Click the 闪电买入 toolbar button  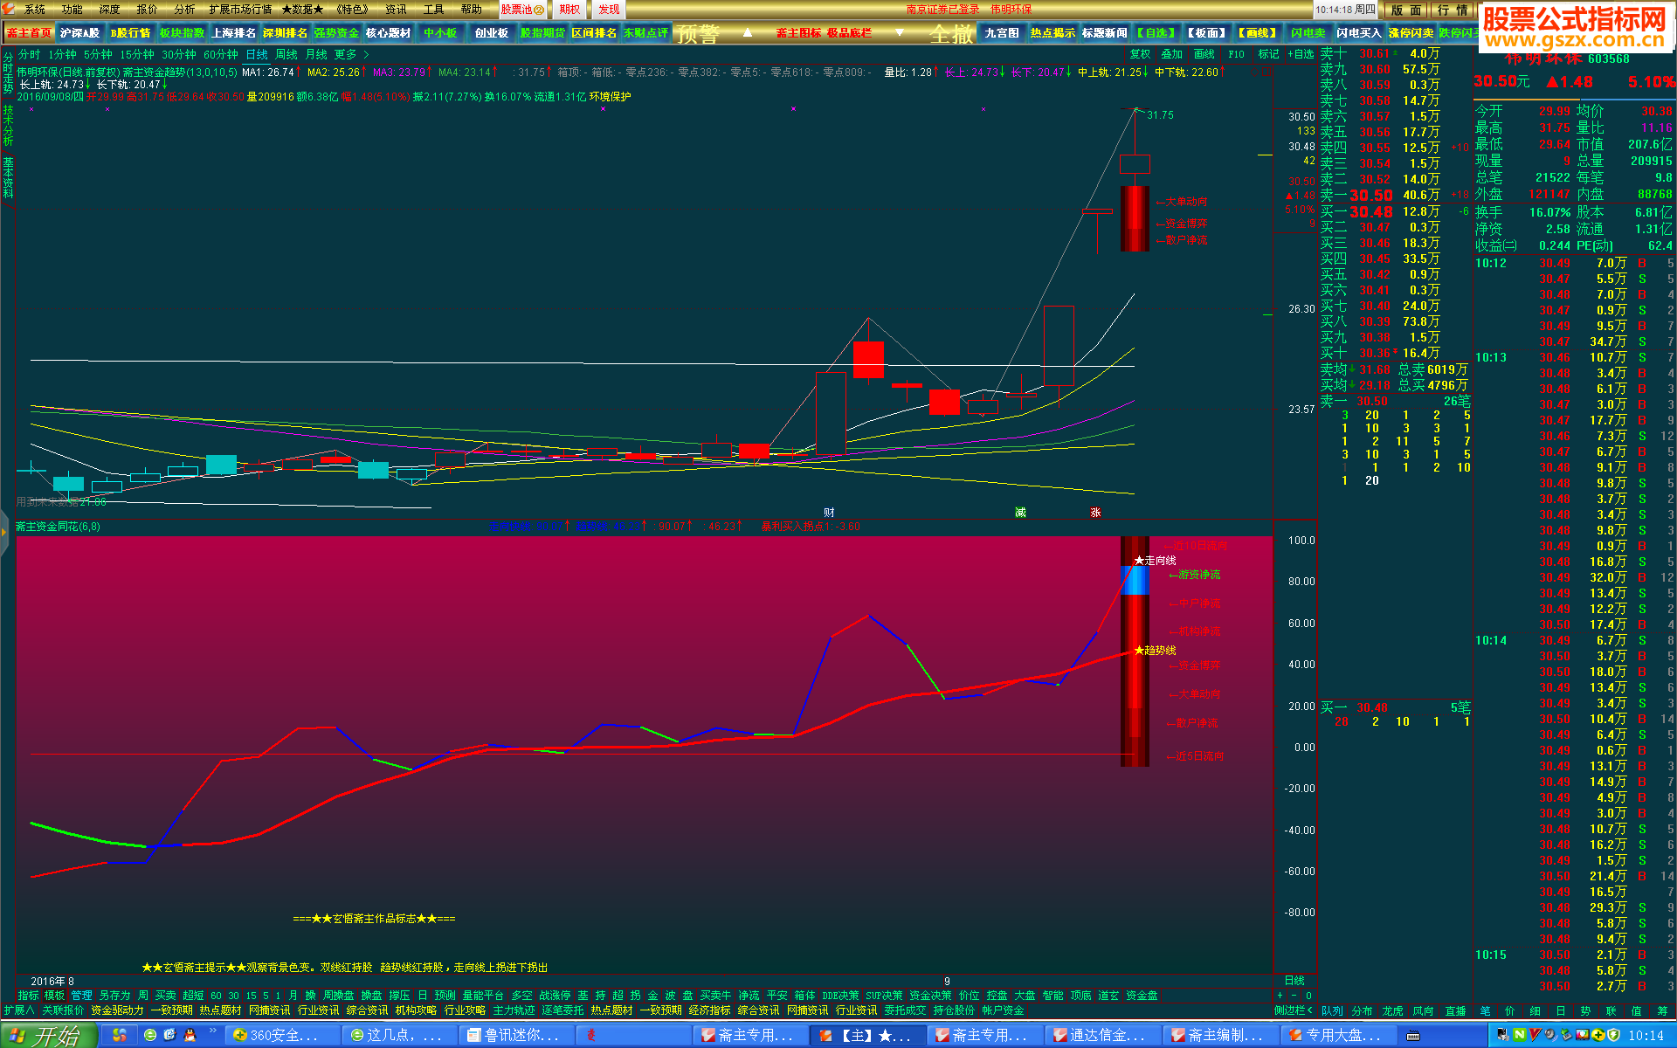click(x=1359, y=33)
